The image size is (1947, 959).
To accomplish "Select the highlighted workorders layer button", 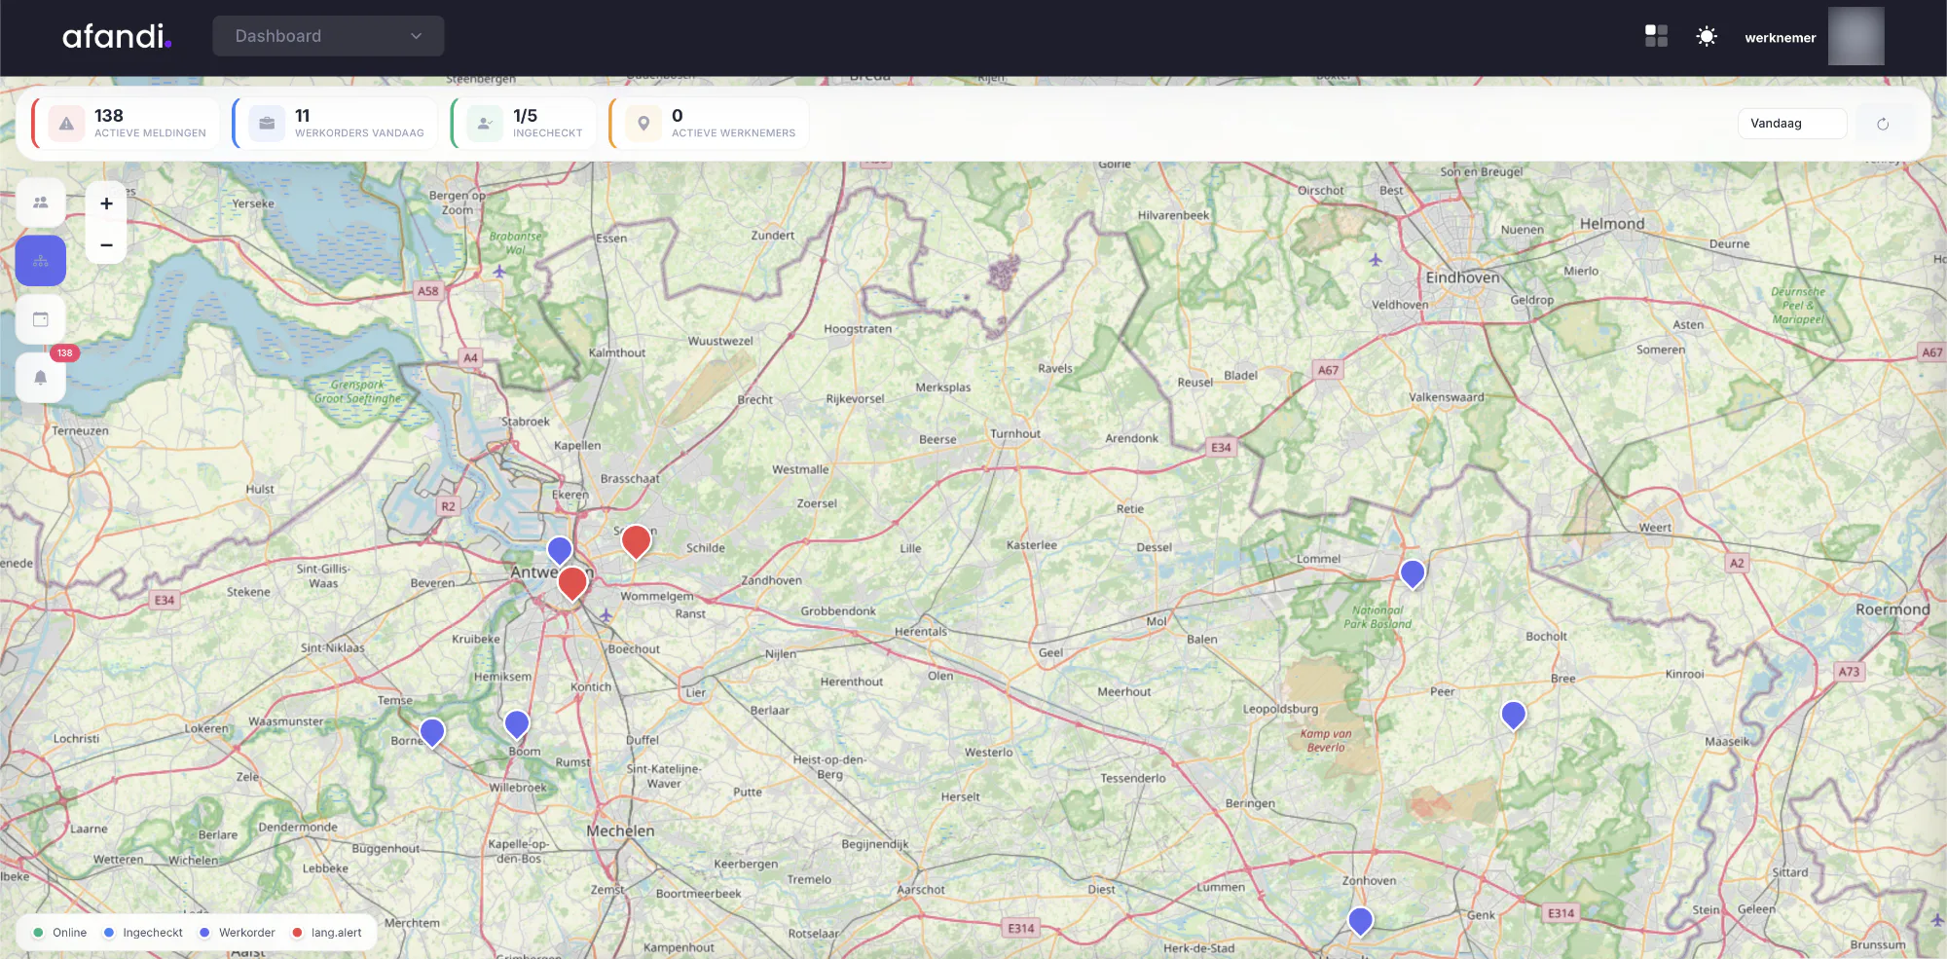I will click(41, 261).
